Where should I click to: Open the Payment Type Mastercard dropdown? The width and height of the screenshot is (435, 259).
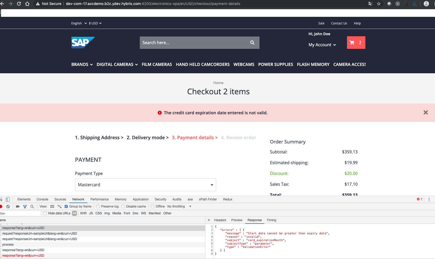(146, 185)
